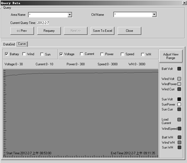Uncheck the Battary checkbox
187x163 pixels.
point(6,54)
